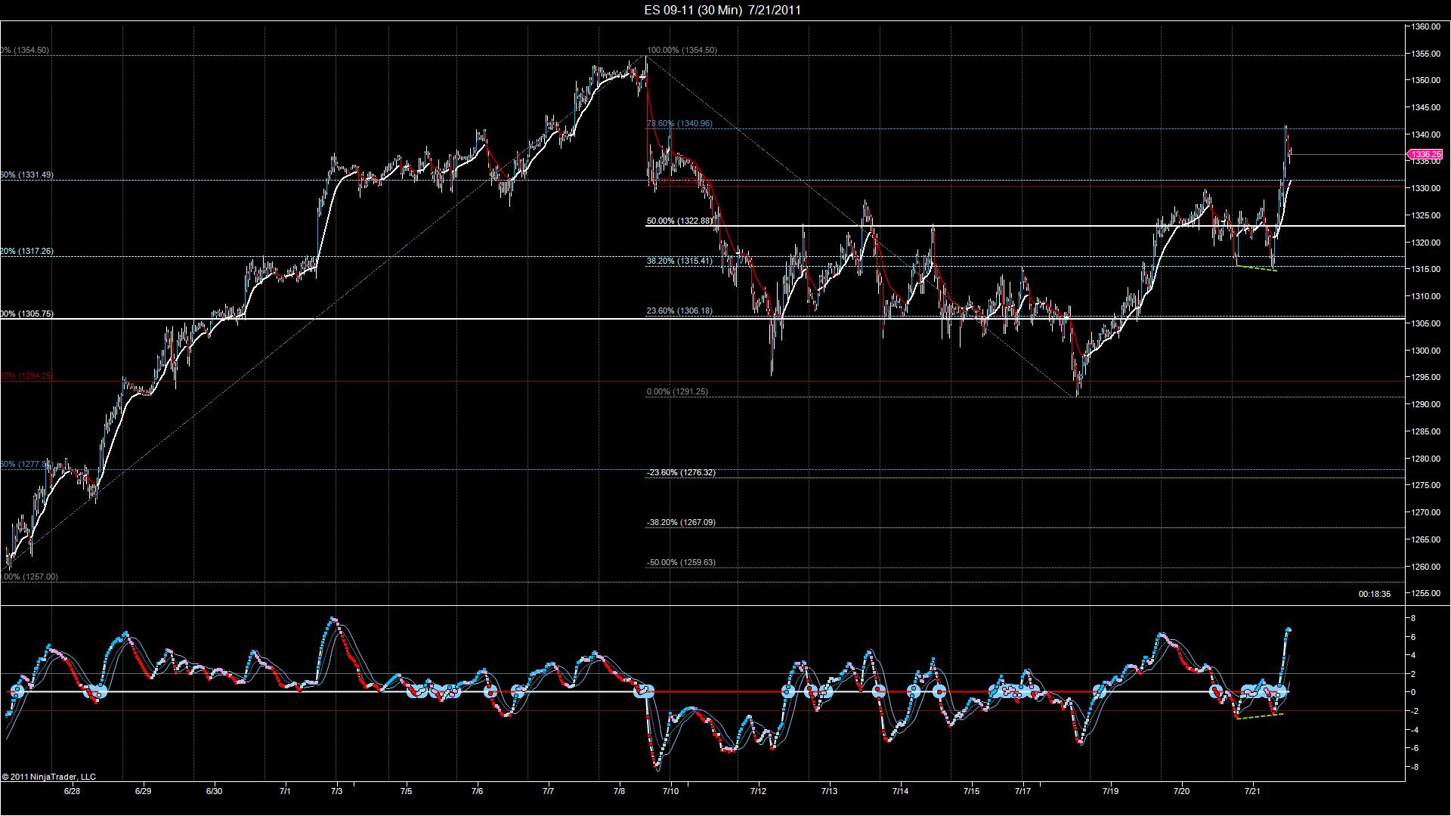Click the -50.00% (1259.63) extension label
Viewport: 1451px width, 816px height.
(681, 562)
